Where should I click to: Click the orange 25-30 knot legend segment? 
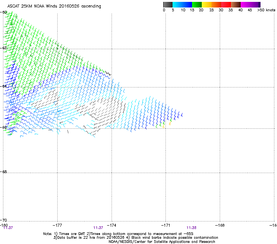tap(216, 5)
